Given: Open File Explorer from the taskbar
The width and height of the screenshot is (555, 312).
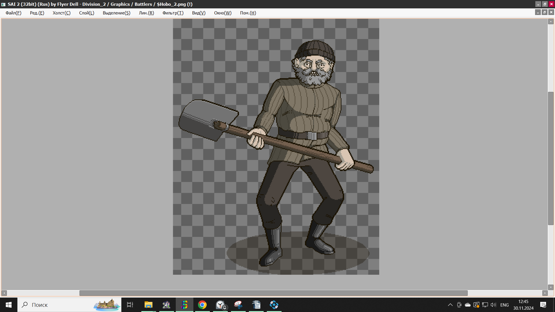Looking at the screenshot, I should 148,305.
